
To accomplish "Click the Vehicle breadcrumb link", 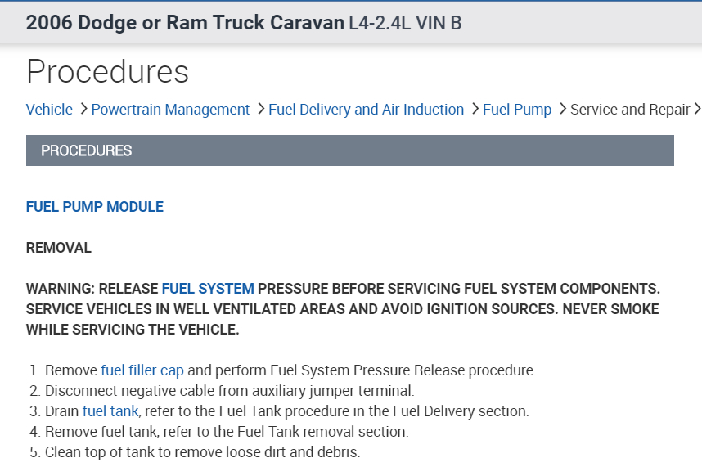I will pyautogui.click(x=49, y=110).
